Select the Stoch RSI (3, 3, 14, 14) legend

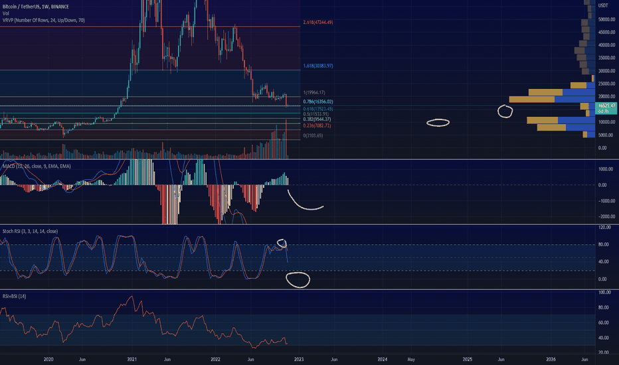click(x=30, y=231)
